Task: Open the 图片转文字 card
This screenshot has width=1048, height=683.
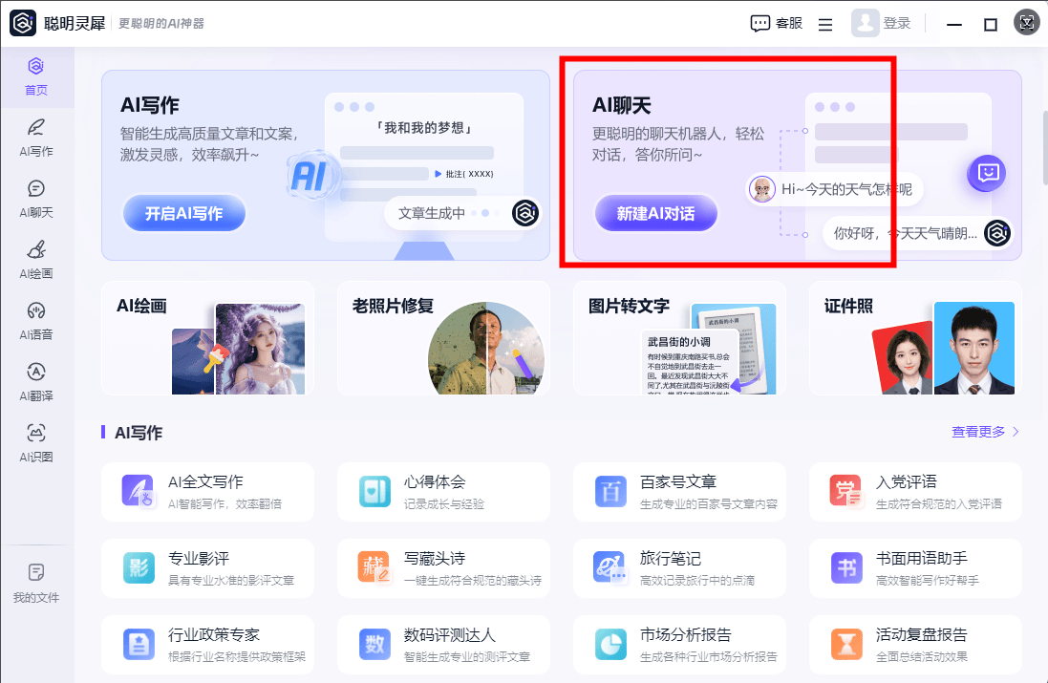Action: click(679, 337)
